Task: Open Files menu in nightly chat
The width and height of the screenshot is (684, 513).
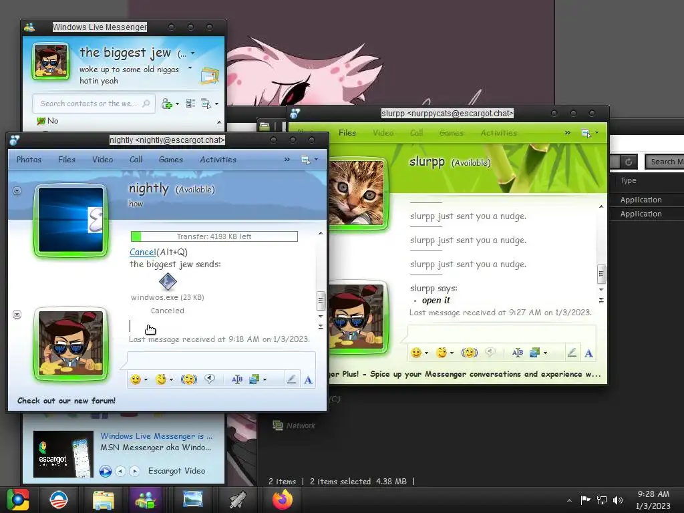Action: [67, 160]
